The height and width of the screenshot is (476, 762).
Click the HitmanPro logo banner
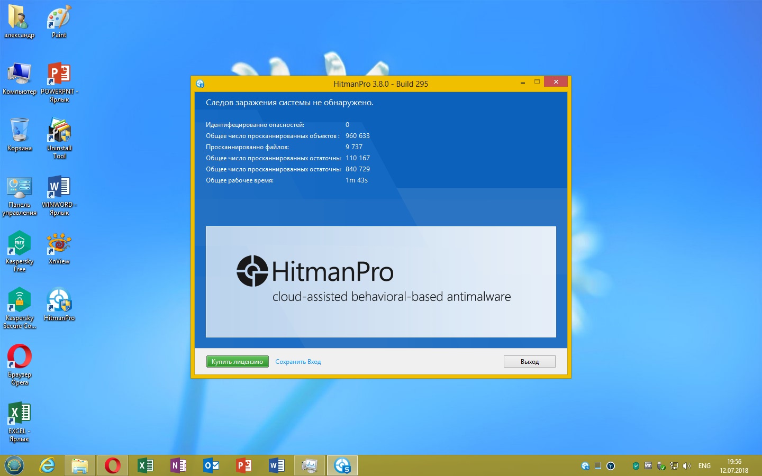380,281
